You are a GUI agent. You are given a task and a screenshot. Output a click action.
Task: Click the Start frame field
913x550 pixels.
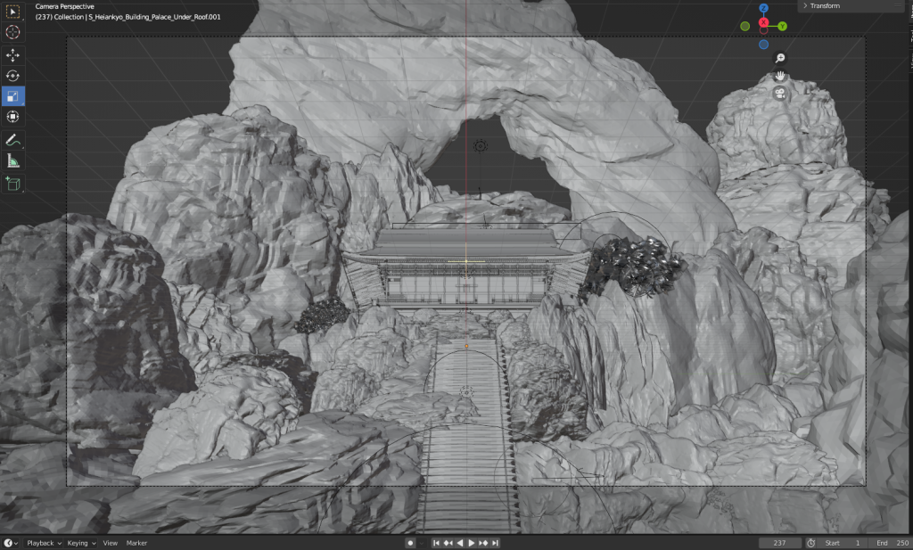pyautogui.click(x=843, y=543)
